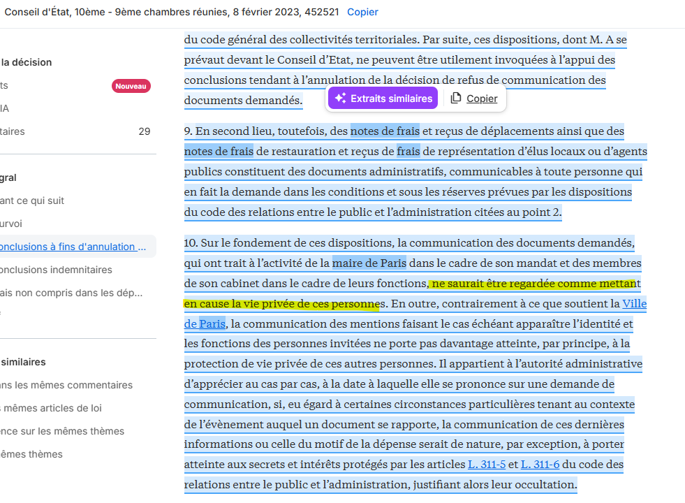Open 'ns les mêmes commentaires' sidebar item
This screenshot has height=503, width=685.
click(66, 385)
